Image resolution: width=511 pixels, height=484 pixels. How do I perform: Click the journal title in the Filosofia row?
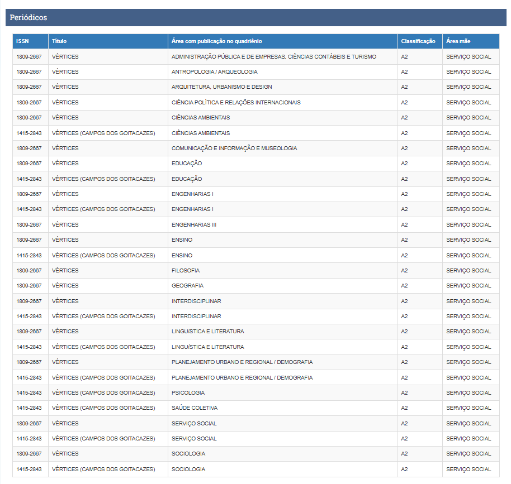pyautogui.click(x=65, y=271)
